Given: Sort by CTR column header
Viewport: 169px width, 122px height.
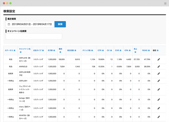Looking at the screenshot, I should click(x=100, y=50).
